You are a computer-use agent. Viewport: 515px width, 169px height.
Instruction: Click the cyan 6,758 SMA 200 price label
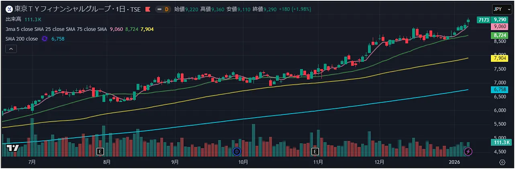pos(500,90)
